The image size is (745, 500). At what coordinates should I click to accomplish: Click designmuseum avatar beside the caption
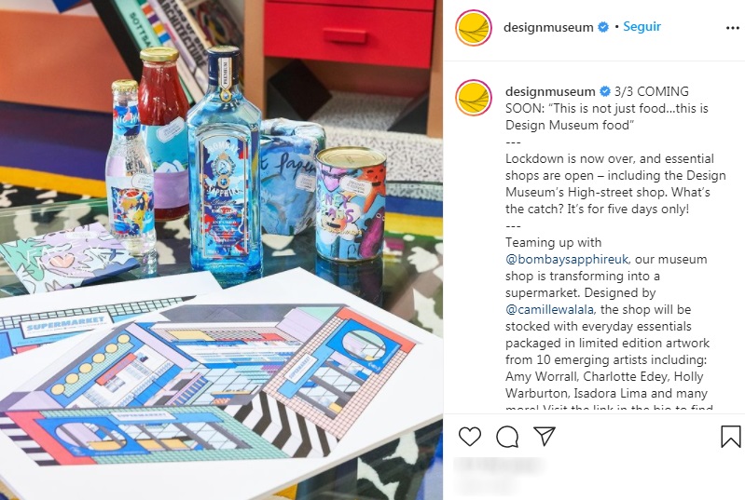pos(474,98)
